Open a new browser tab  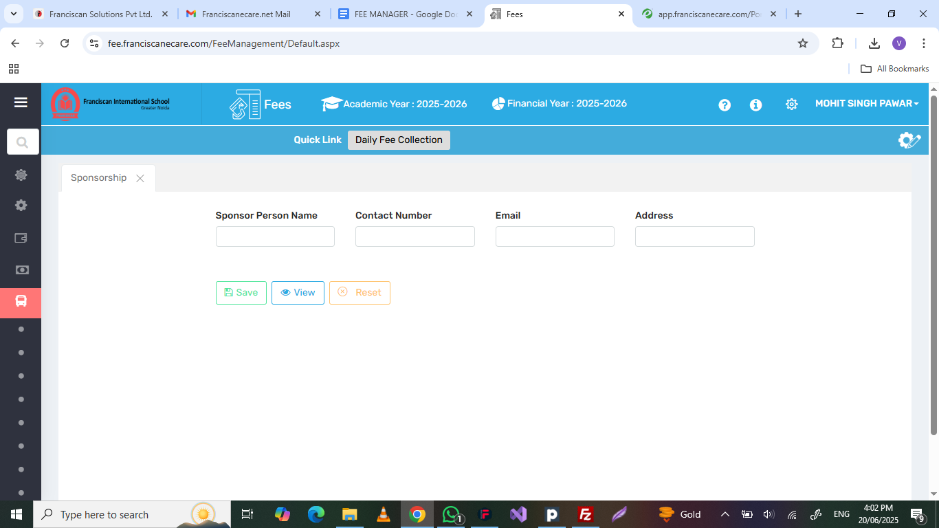point(797,14)
